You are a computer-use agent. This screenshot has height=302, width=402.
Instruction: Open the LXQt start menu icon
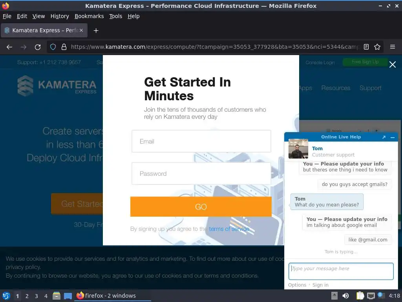6,296
